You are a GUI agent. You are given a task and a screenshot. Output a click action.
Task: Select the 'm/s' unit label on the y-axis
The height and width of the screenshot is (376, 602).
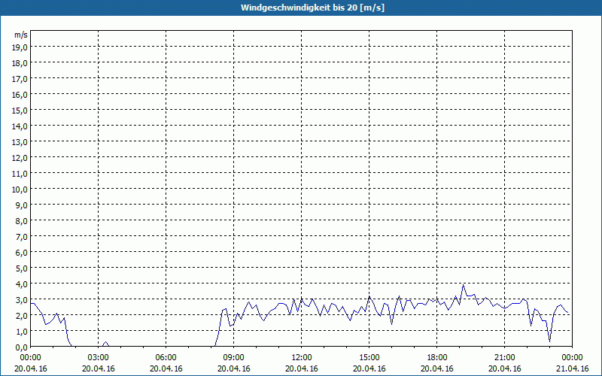[21, 35]
